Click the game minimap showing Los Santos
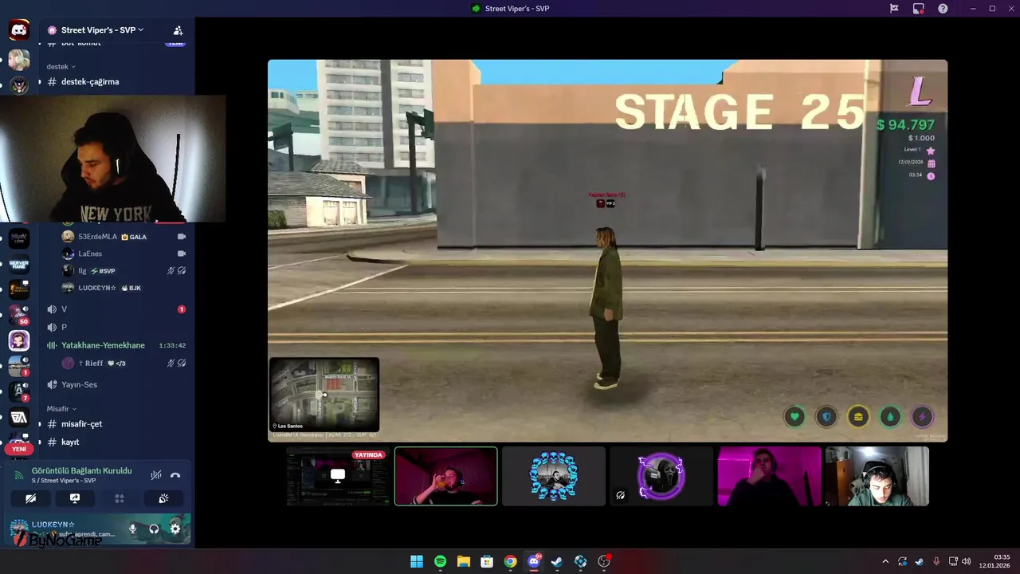The image size is (1020, 574). (x=324, y=395)
